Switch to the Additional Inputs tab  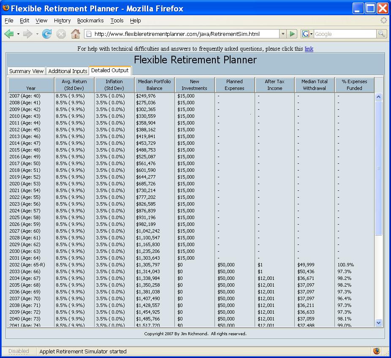(x=68, y=71)
